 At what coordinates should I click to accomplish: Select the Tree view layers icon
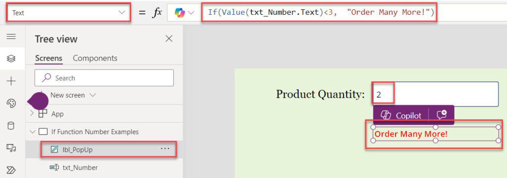point(11,59)
